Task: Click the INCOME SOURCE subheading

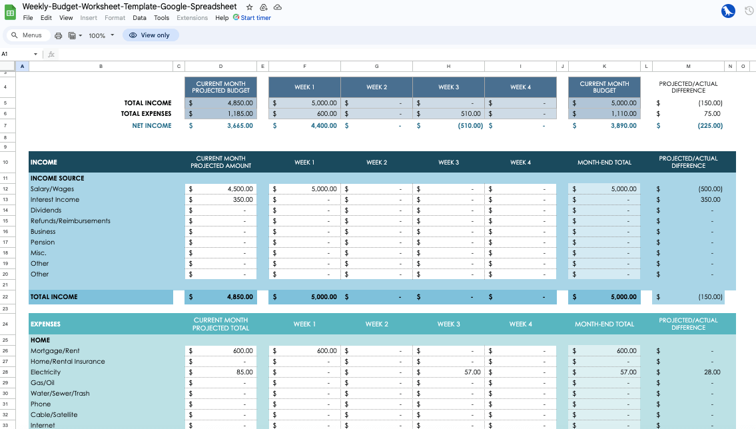Action: pyautogui.click(x=57, y=179)
